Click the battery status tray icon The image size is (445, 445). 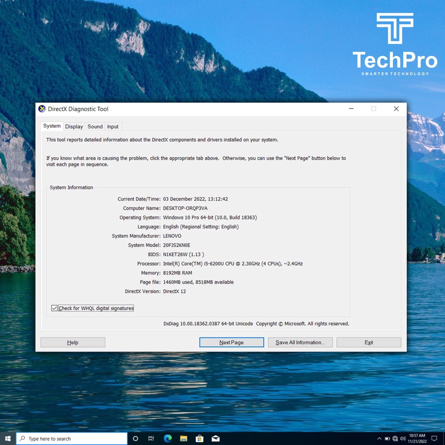tap(387, 438)
